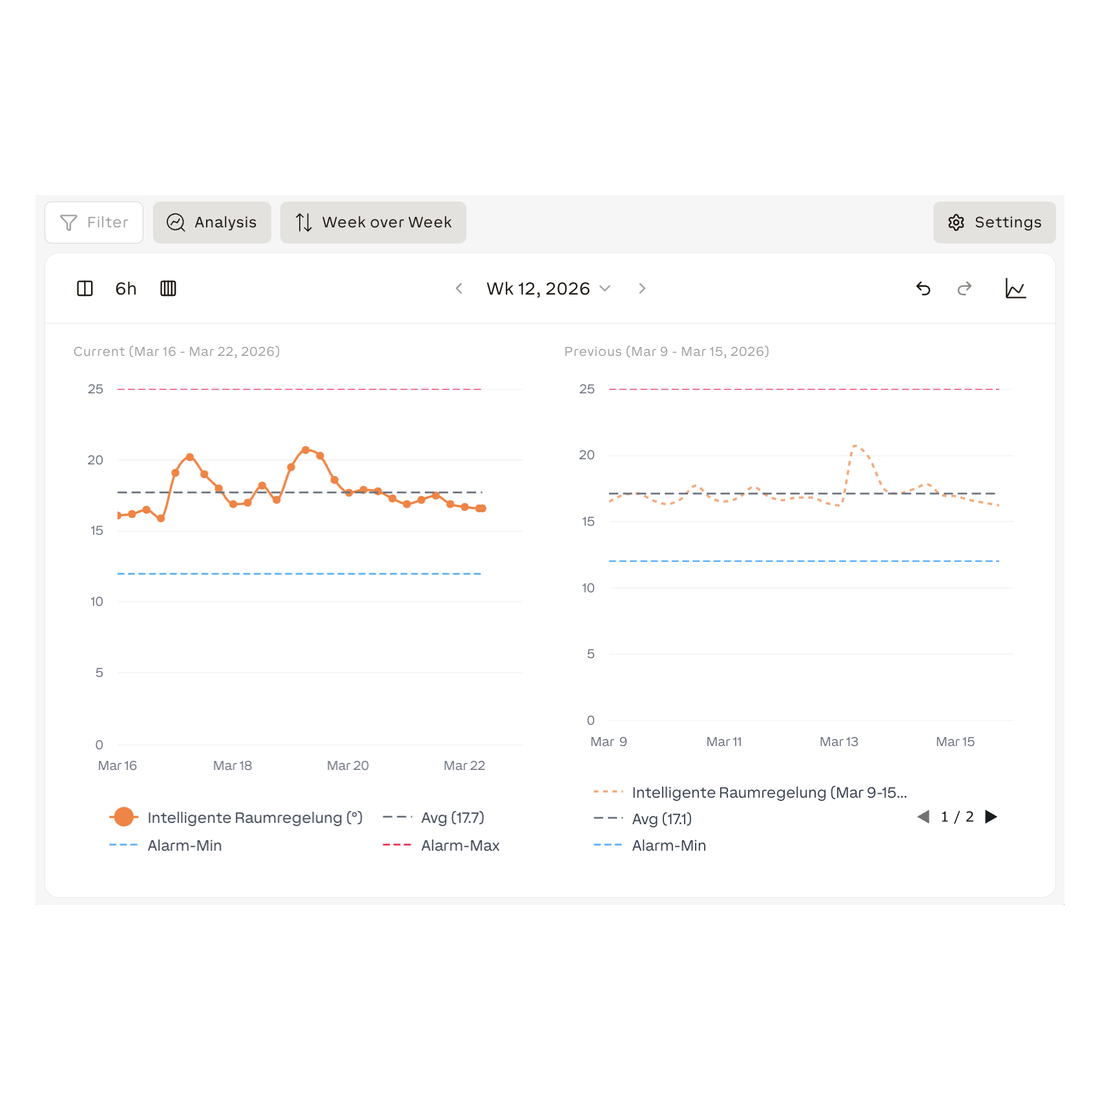Image resolution: width=1100 pixels, height=1100 pixels.
Task: Open the Wk 12, 2026 week dropdown
Action: point(548,289)
